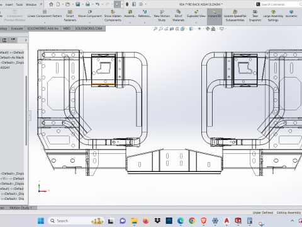Create an Exploded View
The height and width of the screenshot is (227, 302).
click(x=196, y=14)
